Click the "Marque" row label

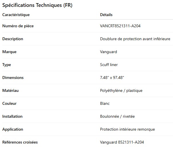click(x=9, y=52)
